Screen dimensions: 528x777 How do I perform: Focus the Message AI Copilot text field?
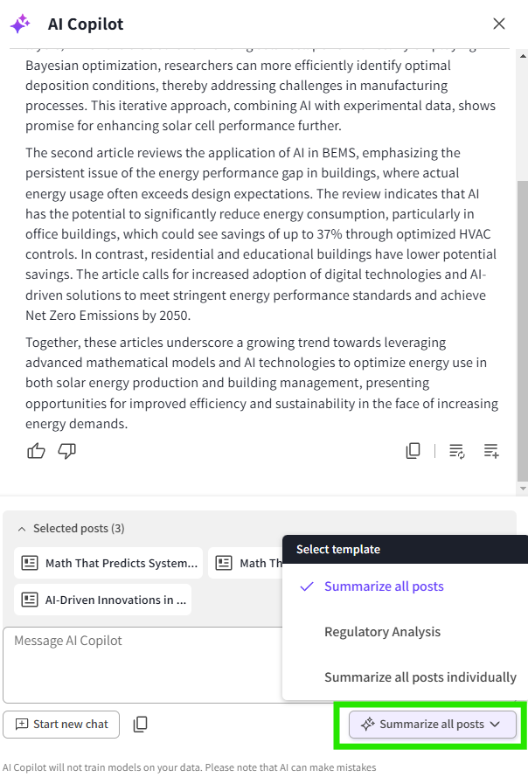140,664
